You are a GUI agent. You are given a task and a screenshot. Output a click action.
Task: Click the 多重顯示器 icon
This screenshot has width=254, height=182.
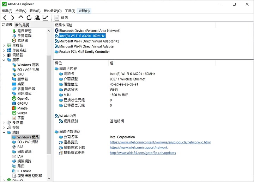(x=14, y=89)
